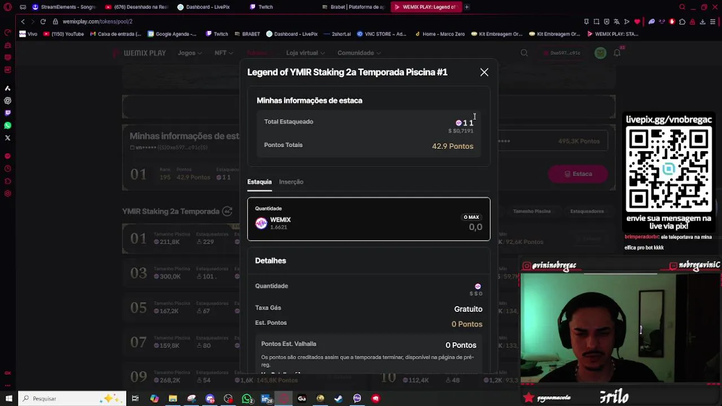Switch to the StreamElements browser tab

click(x=64, y=7)
